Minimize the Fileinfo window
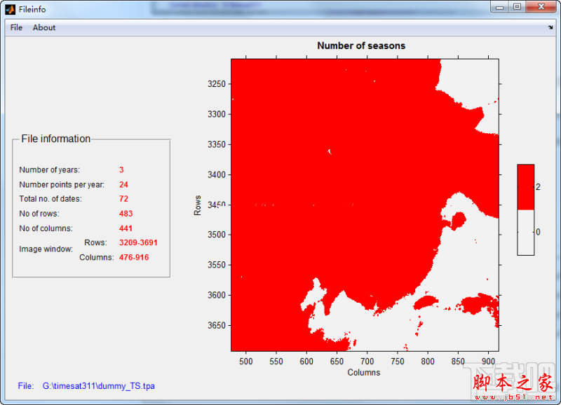 [500, 7]
